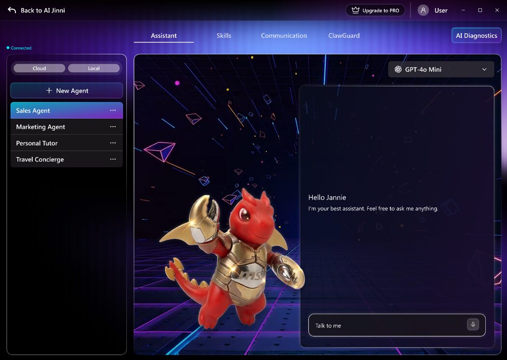Click the Connected status indicator
Viewport: 507px width, 360px height.
pos(19,48)
